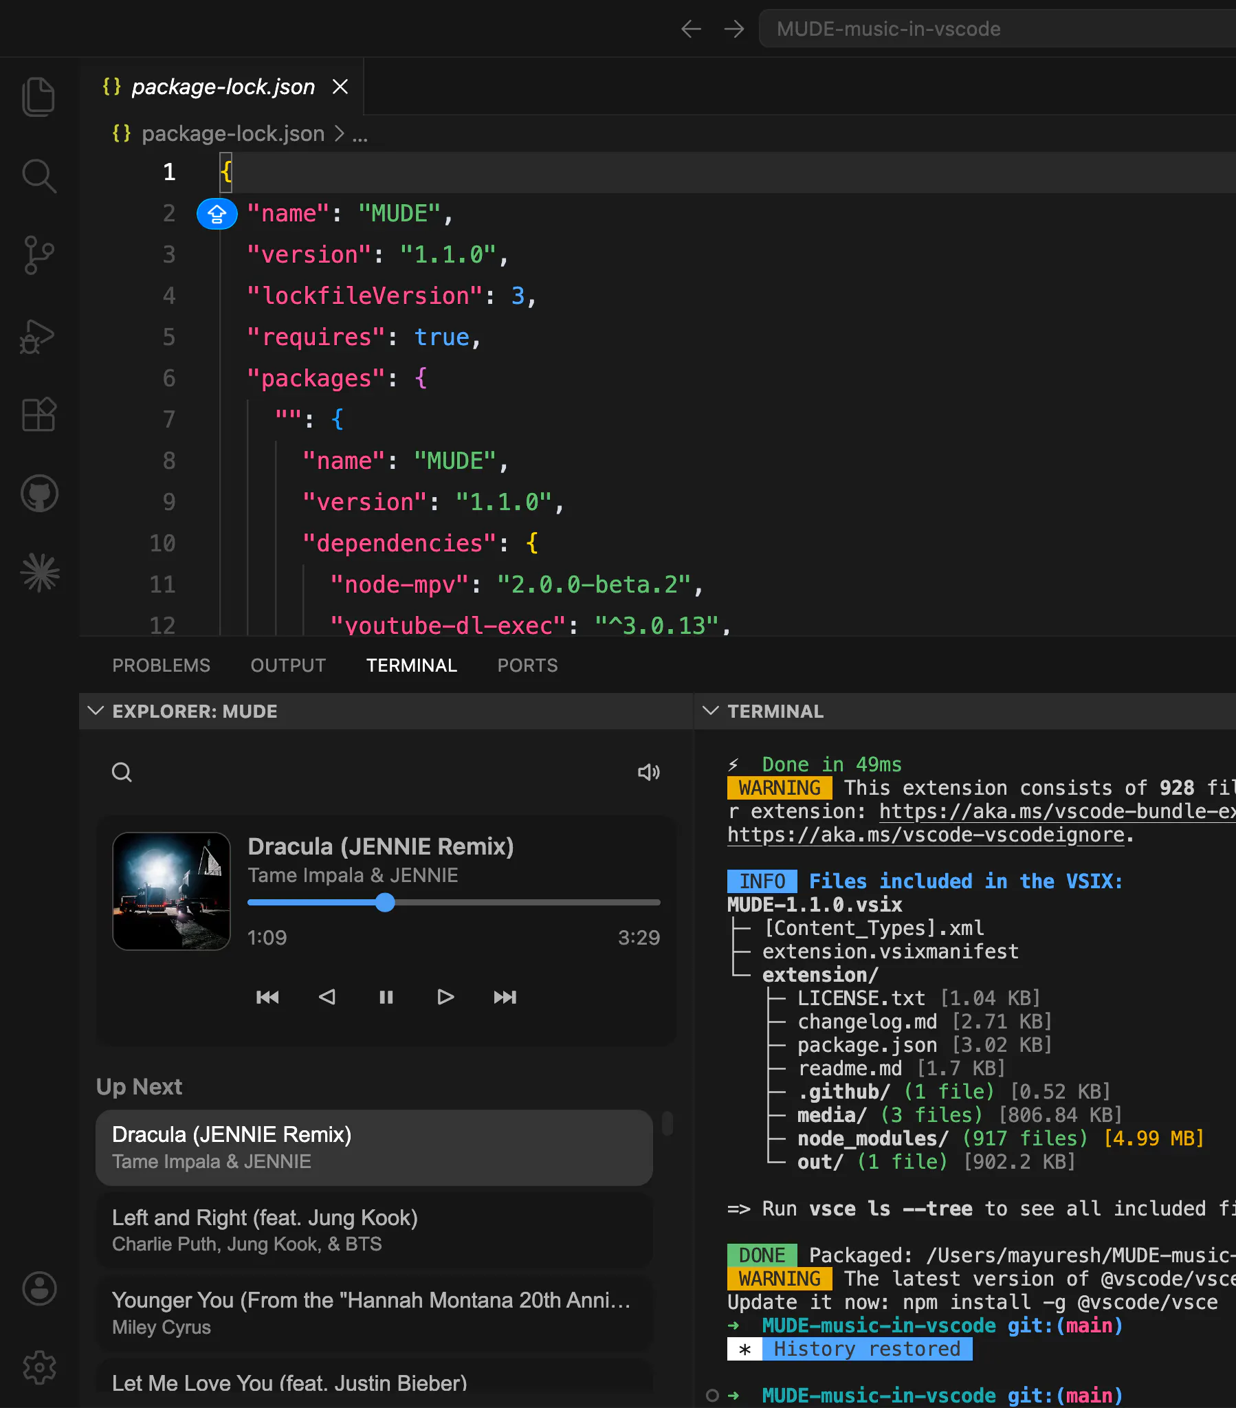Toggle the MUDE player volume icon

pos(648,772)
